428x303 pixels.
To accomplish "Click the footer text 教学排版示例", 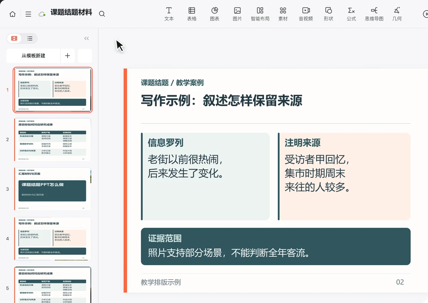I will click(161, 282).
